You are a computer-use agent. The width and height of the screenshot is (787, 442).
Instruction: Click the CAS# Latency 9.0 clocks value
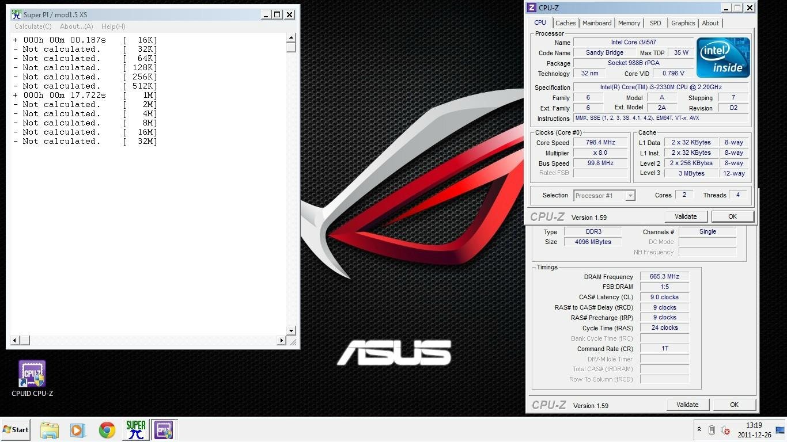tap(664, 298)
